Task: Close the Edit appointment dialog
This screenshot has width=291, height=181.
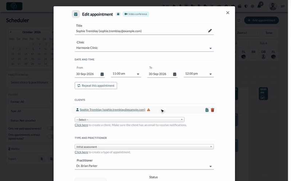Action: tap(228, 13)
